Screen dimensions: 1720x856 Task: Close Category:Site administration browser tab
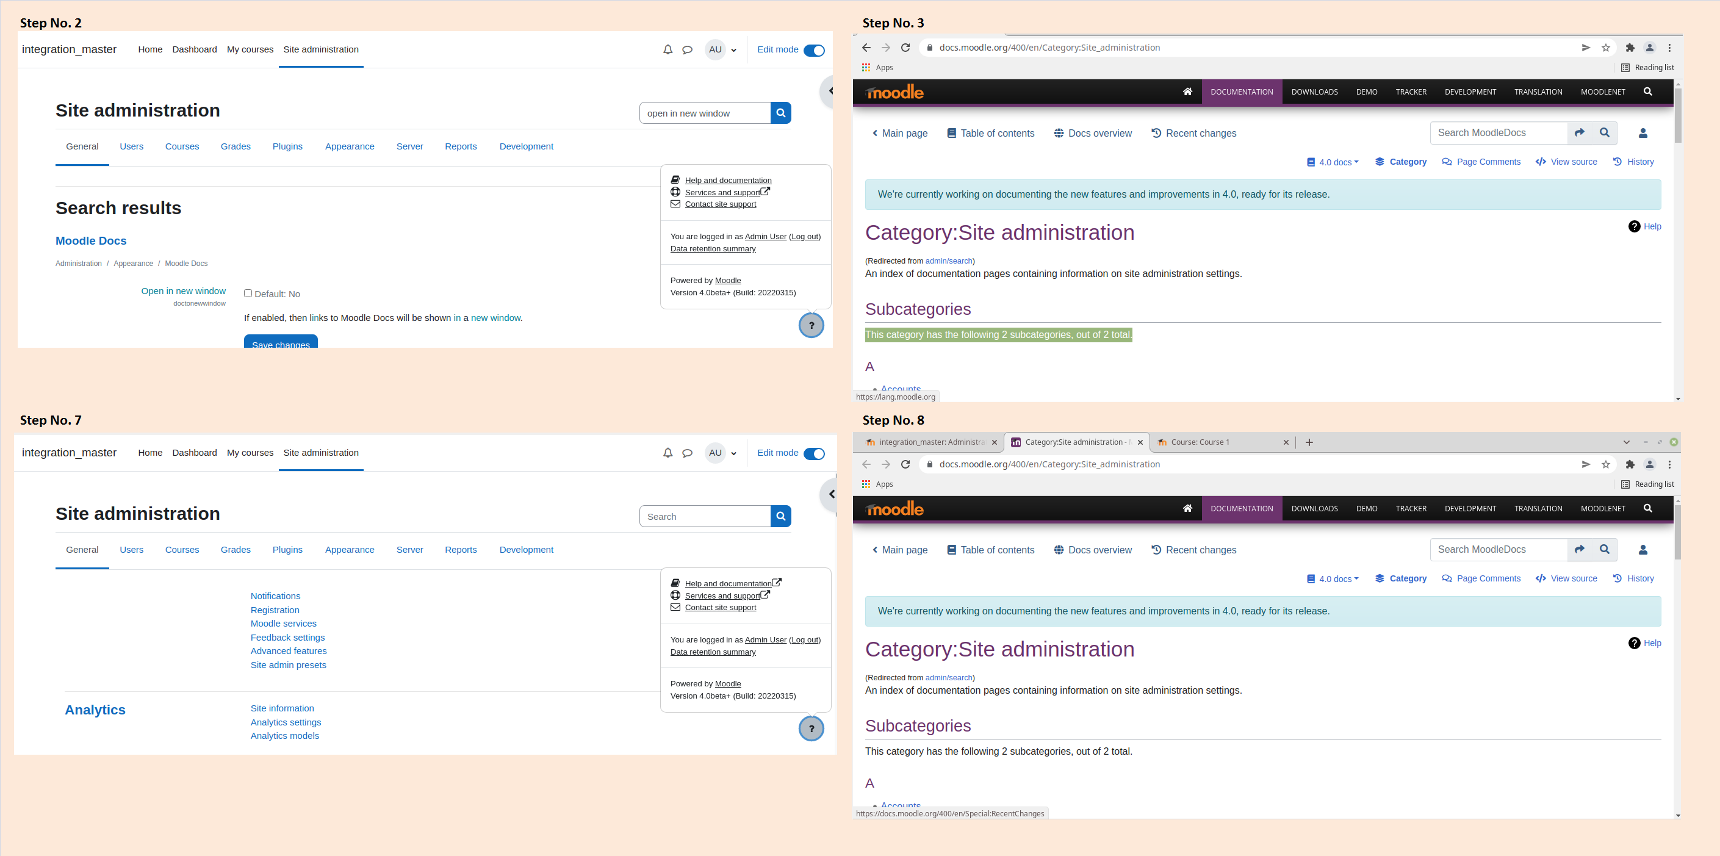click(x=1140, y=442)
